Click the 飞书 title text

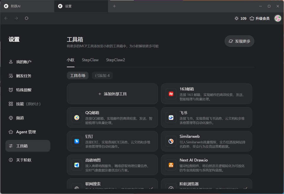[183, 113]
